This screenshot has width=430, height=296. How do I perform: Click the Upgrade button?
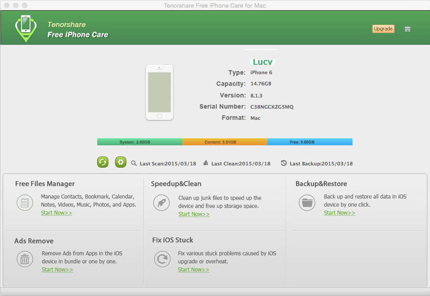(383, 29)
